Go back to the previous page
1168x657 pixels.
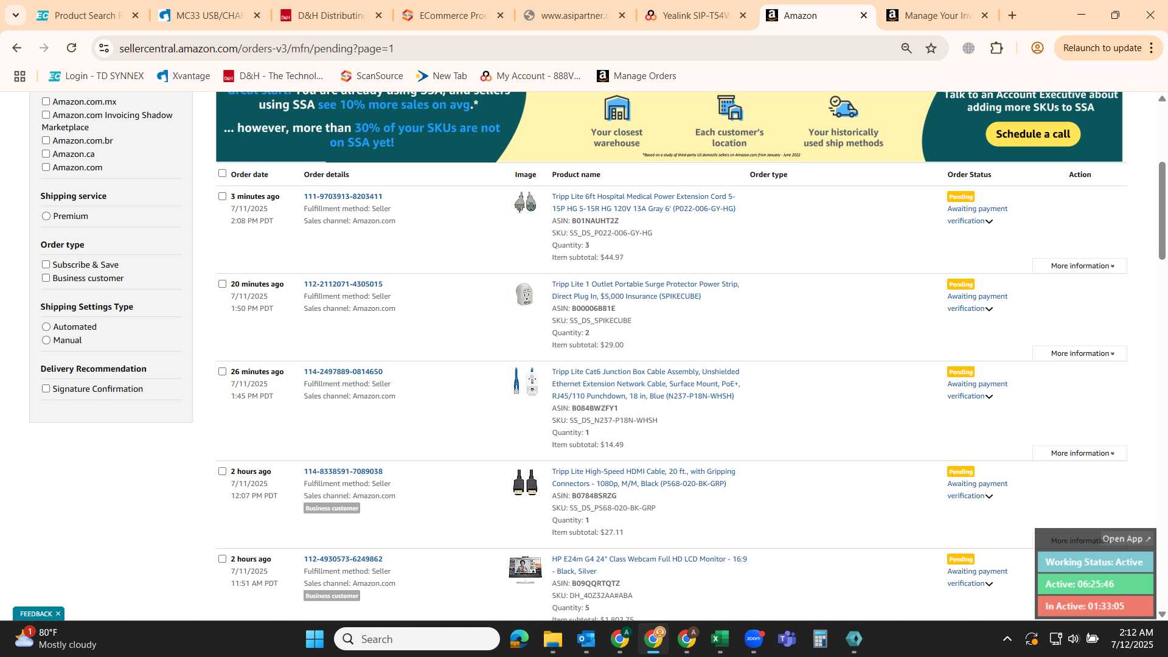[17, 48]
